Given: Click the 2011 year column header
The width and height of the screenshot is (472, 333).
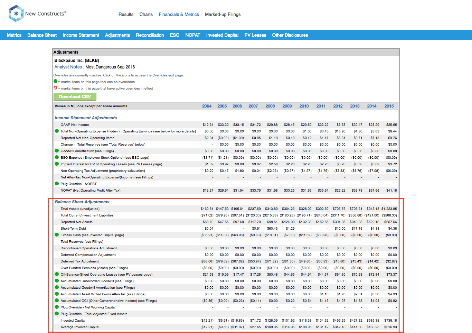Looking at the screenshot, I should click(321, 106).
